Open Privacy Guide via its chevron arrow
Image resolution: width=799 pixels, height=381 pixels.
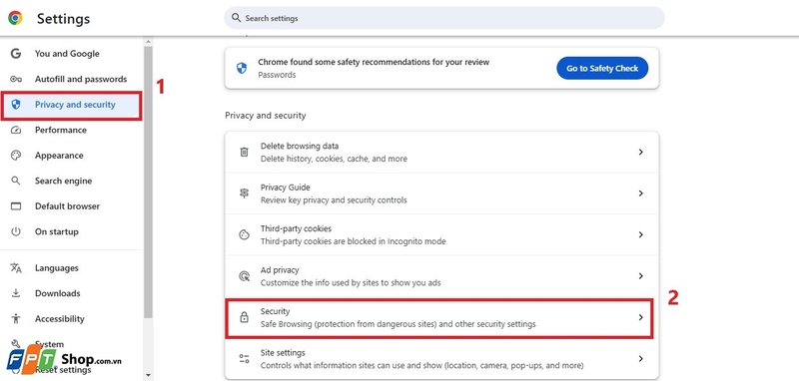(x=640, y=193)
